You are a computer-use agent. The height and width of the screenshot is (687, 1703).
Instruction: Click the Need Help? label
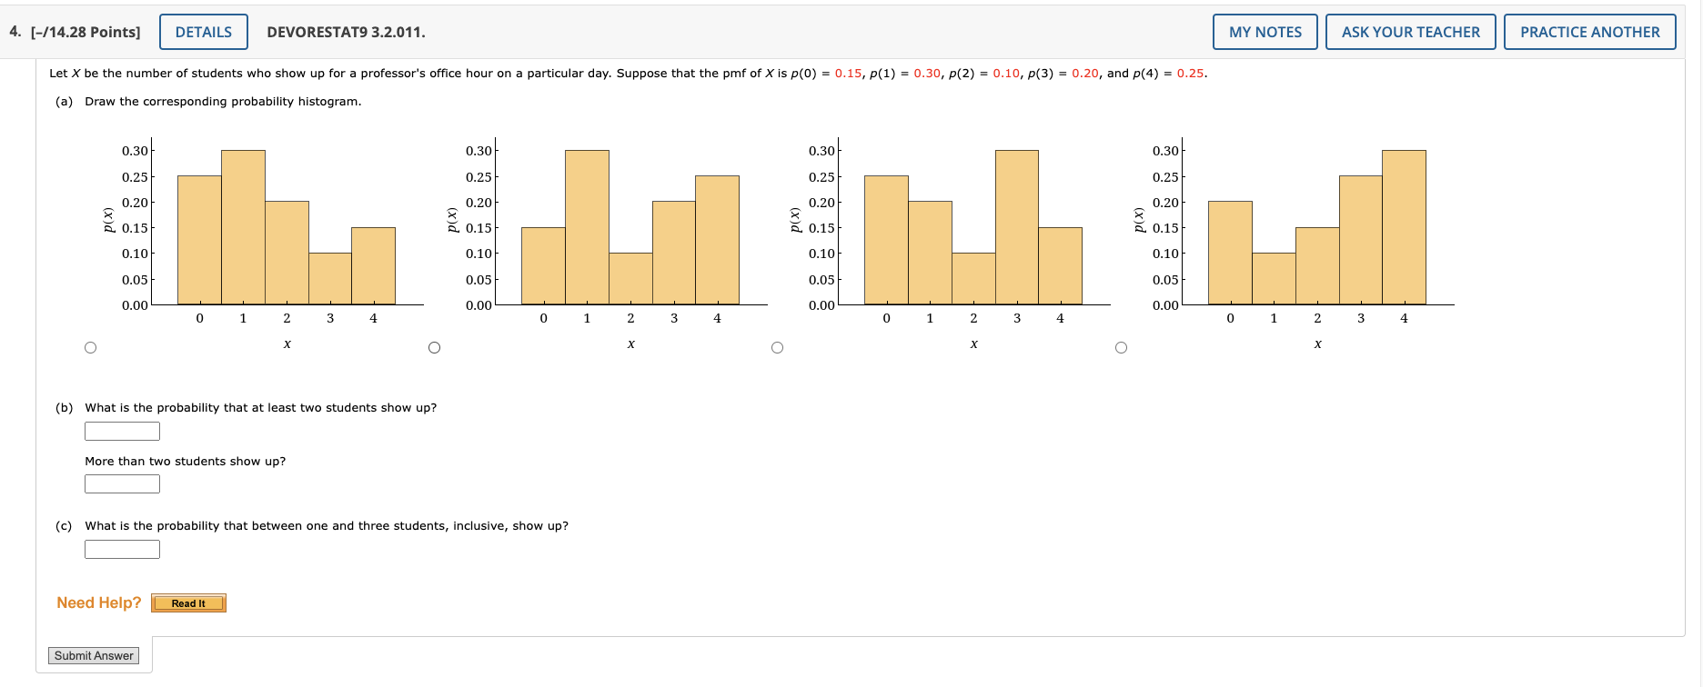click(x=97, y=602)
